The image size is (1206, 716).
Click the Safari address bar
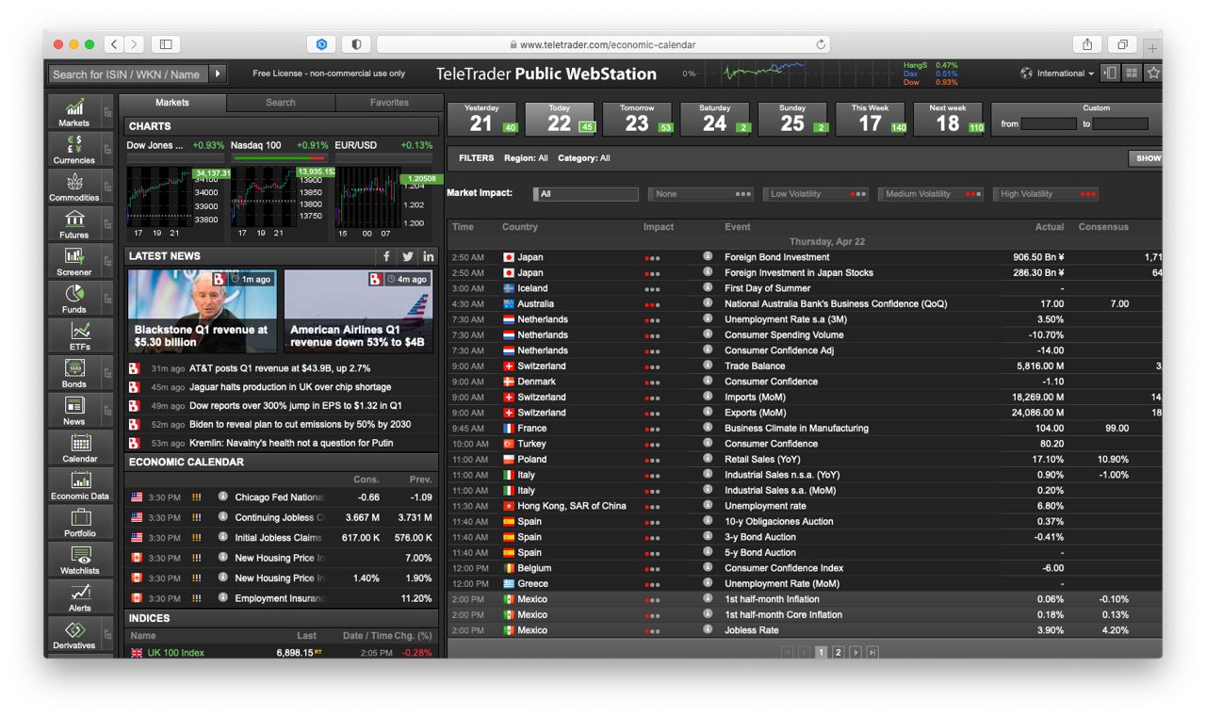tap(603, 44)
